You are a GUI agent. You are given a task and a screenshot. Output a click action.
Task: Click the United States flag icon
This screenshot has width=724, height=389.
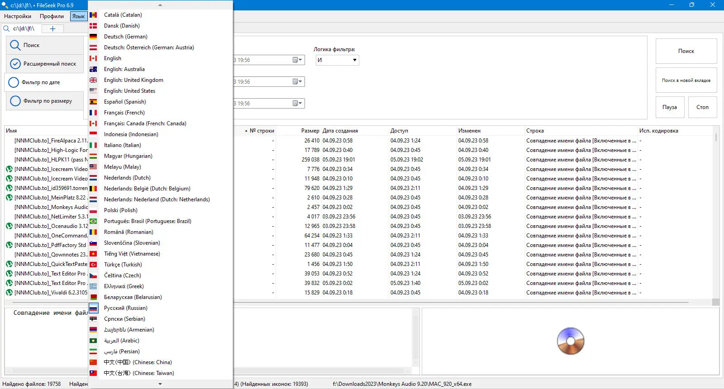point(93,91)
